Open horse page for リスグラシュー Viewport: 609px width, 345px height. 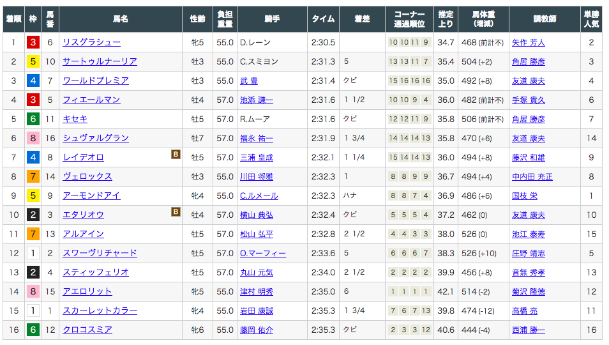point(92,42)
